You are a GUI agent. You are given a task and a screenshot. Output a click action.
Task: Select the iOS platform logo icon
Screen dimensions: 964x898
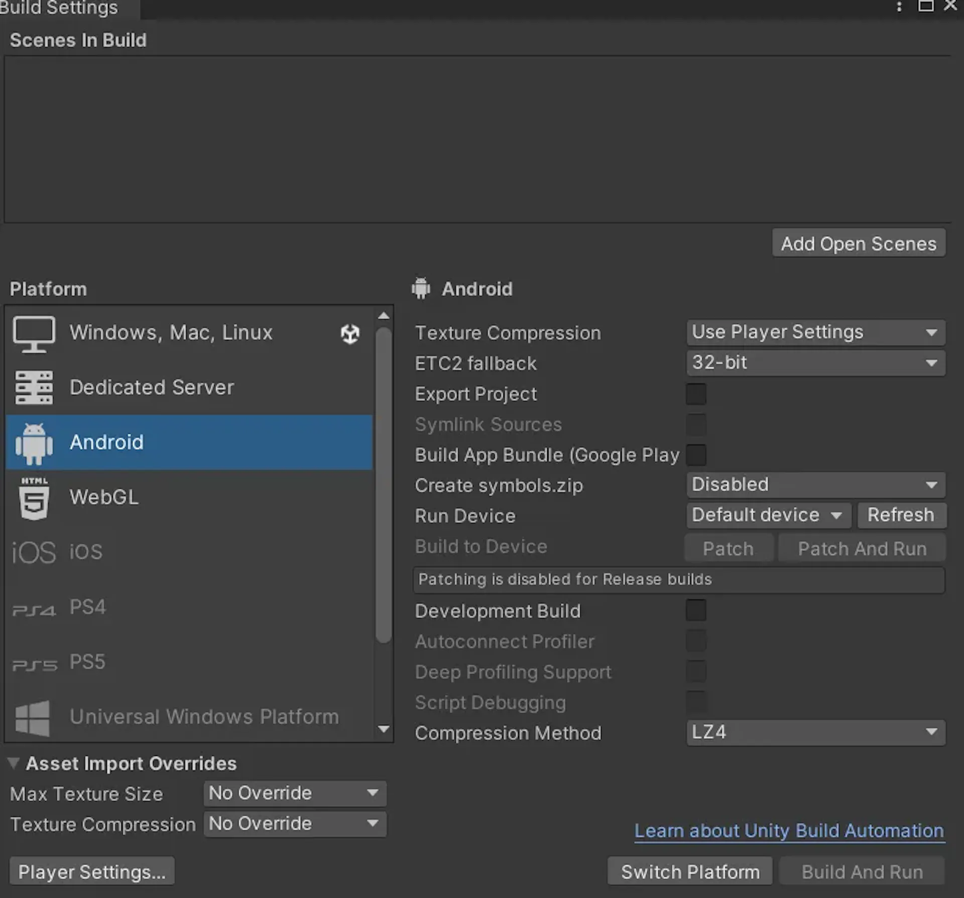click(x=34, y=553)
